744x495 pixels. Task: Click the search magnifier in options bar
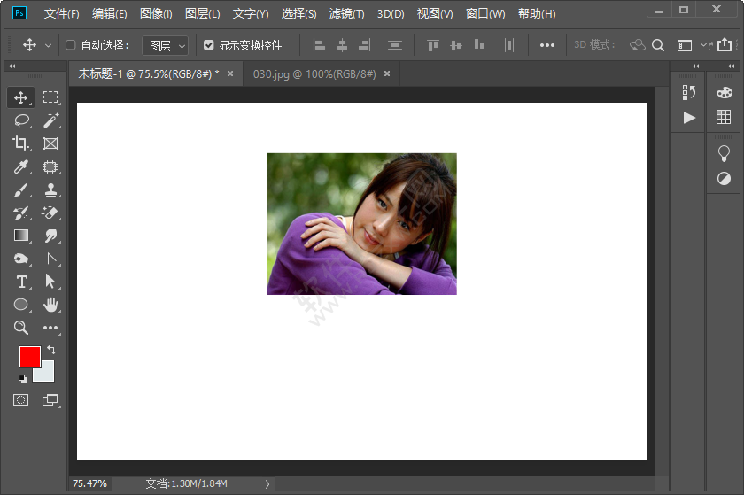click(657, 45)
